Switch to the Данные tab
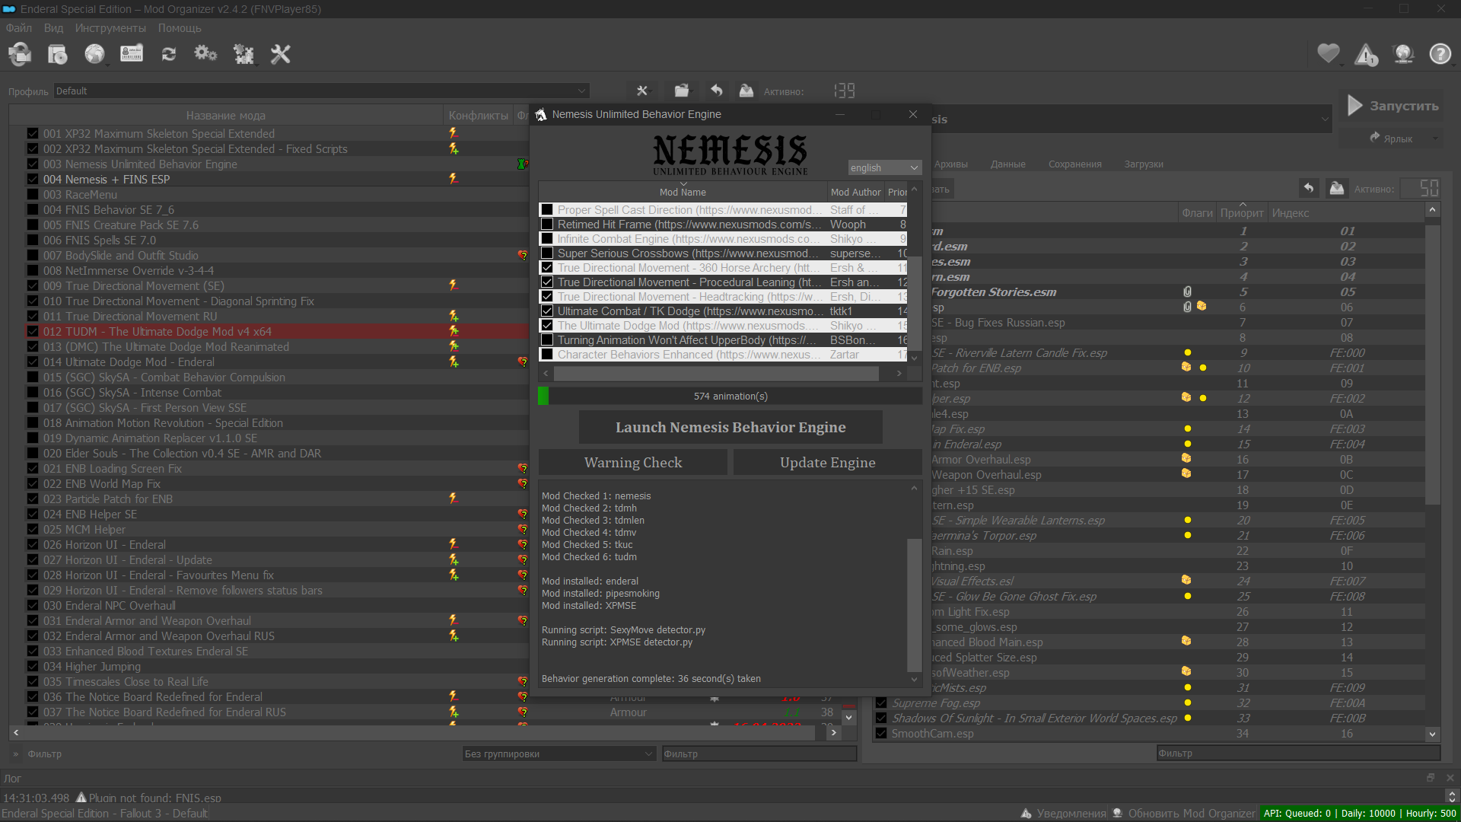Image resolution: width=1461 pixels, height=822 pixels. 1007,164
